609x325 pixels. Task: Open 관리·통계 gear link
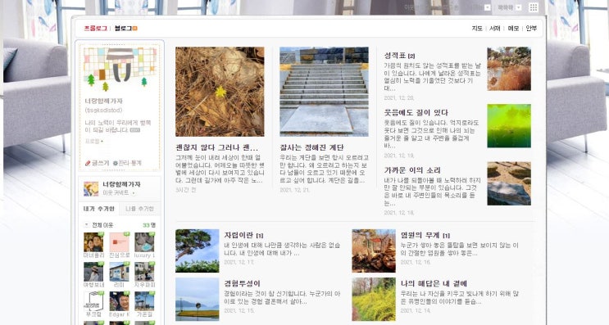(x=126, y=163)
